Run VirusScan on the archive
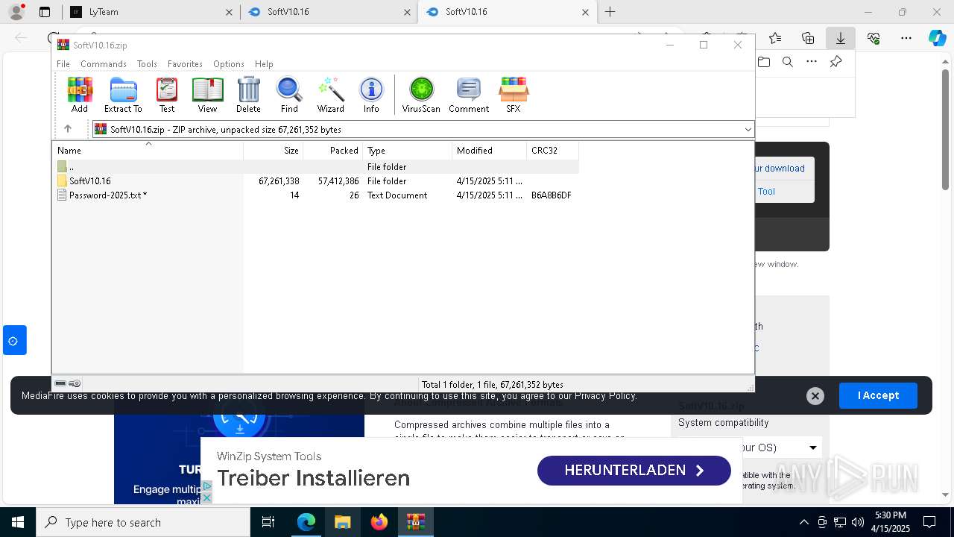The image size is (954, 537). (x=421, y=95)
